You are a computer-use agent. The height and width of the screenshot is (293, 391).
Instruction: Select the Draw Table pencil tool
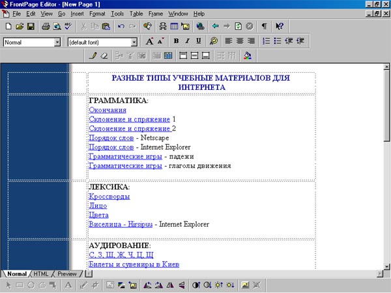point(92,56)
